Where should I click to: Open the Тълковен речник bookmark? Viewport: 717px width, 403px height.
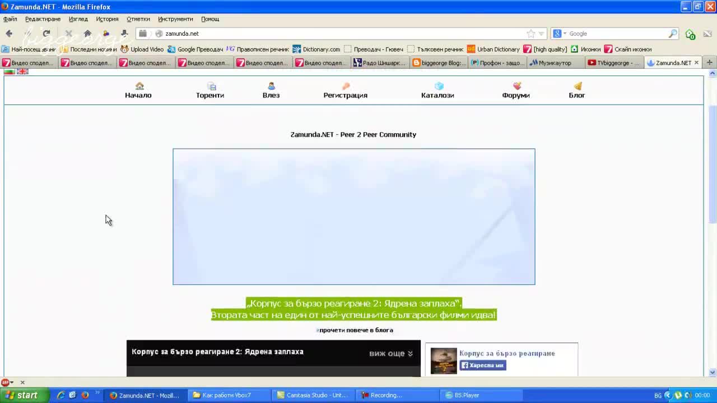click(435, 49)
